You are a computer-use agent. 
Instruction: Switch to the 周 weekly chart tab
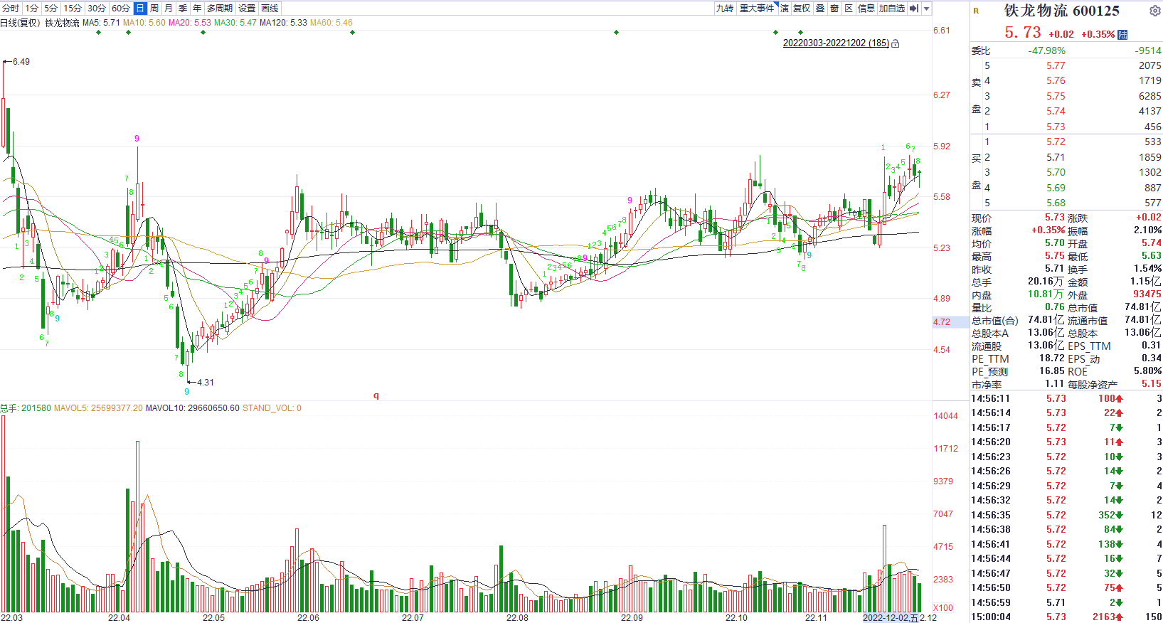[154, 9]
